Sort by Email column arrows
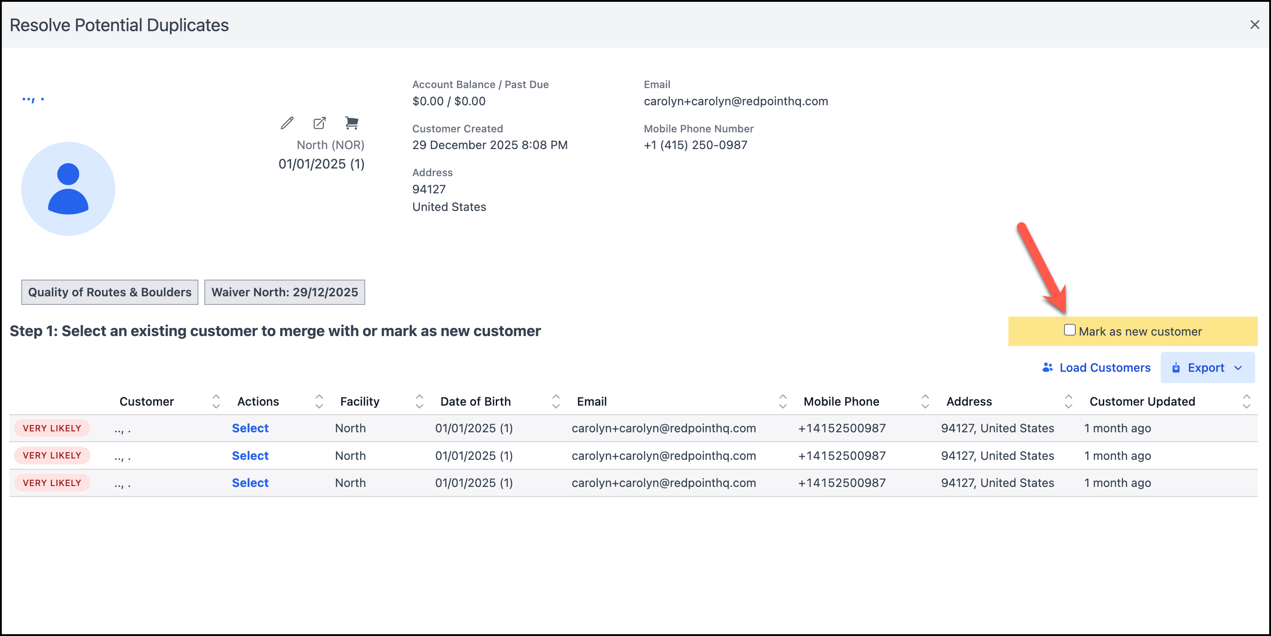Image resolution: width=1271 pixels, height=636 pixels. (x=782, y=401)
